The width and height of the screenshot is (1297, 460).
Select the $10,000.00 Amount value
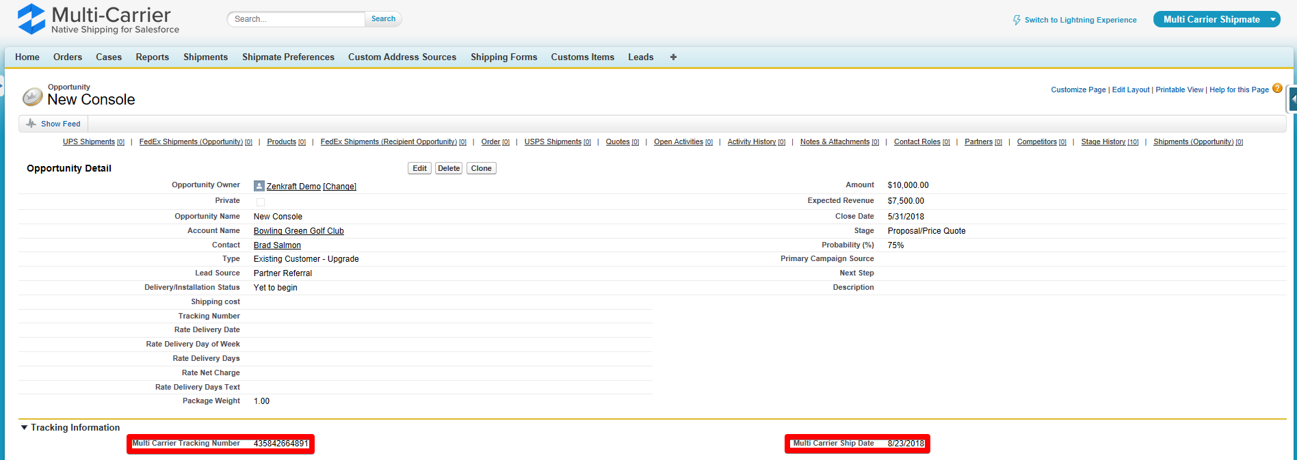click(x=908, y=185)
